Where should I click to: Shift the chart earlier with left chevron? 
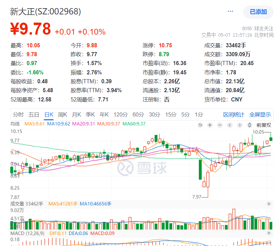pyautogui.click(x=230, y=125)
